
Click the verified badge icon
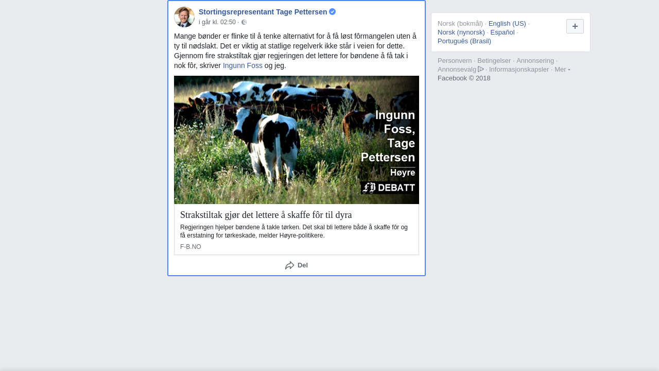tap(333, 12)
